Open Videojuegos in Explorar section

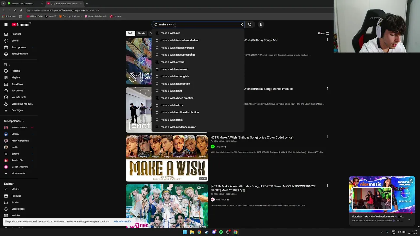(x=19, y=209)
